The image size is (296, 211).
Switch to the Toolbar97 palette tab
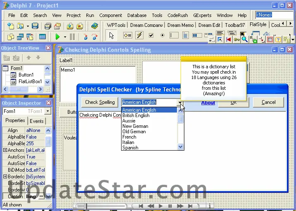(x=235, y=25)
